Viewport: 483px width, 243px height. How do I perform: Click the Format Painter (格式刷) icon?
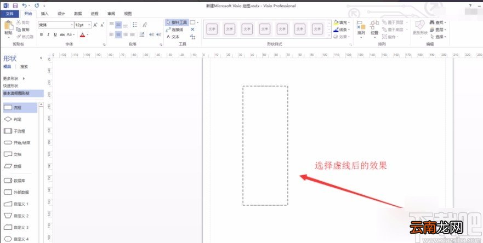19,37
